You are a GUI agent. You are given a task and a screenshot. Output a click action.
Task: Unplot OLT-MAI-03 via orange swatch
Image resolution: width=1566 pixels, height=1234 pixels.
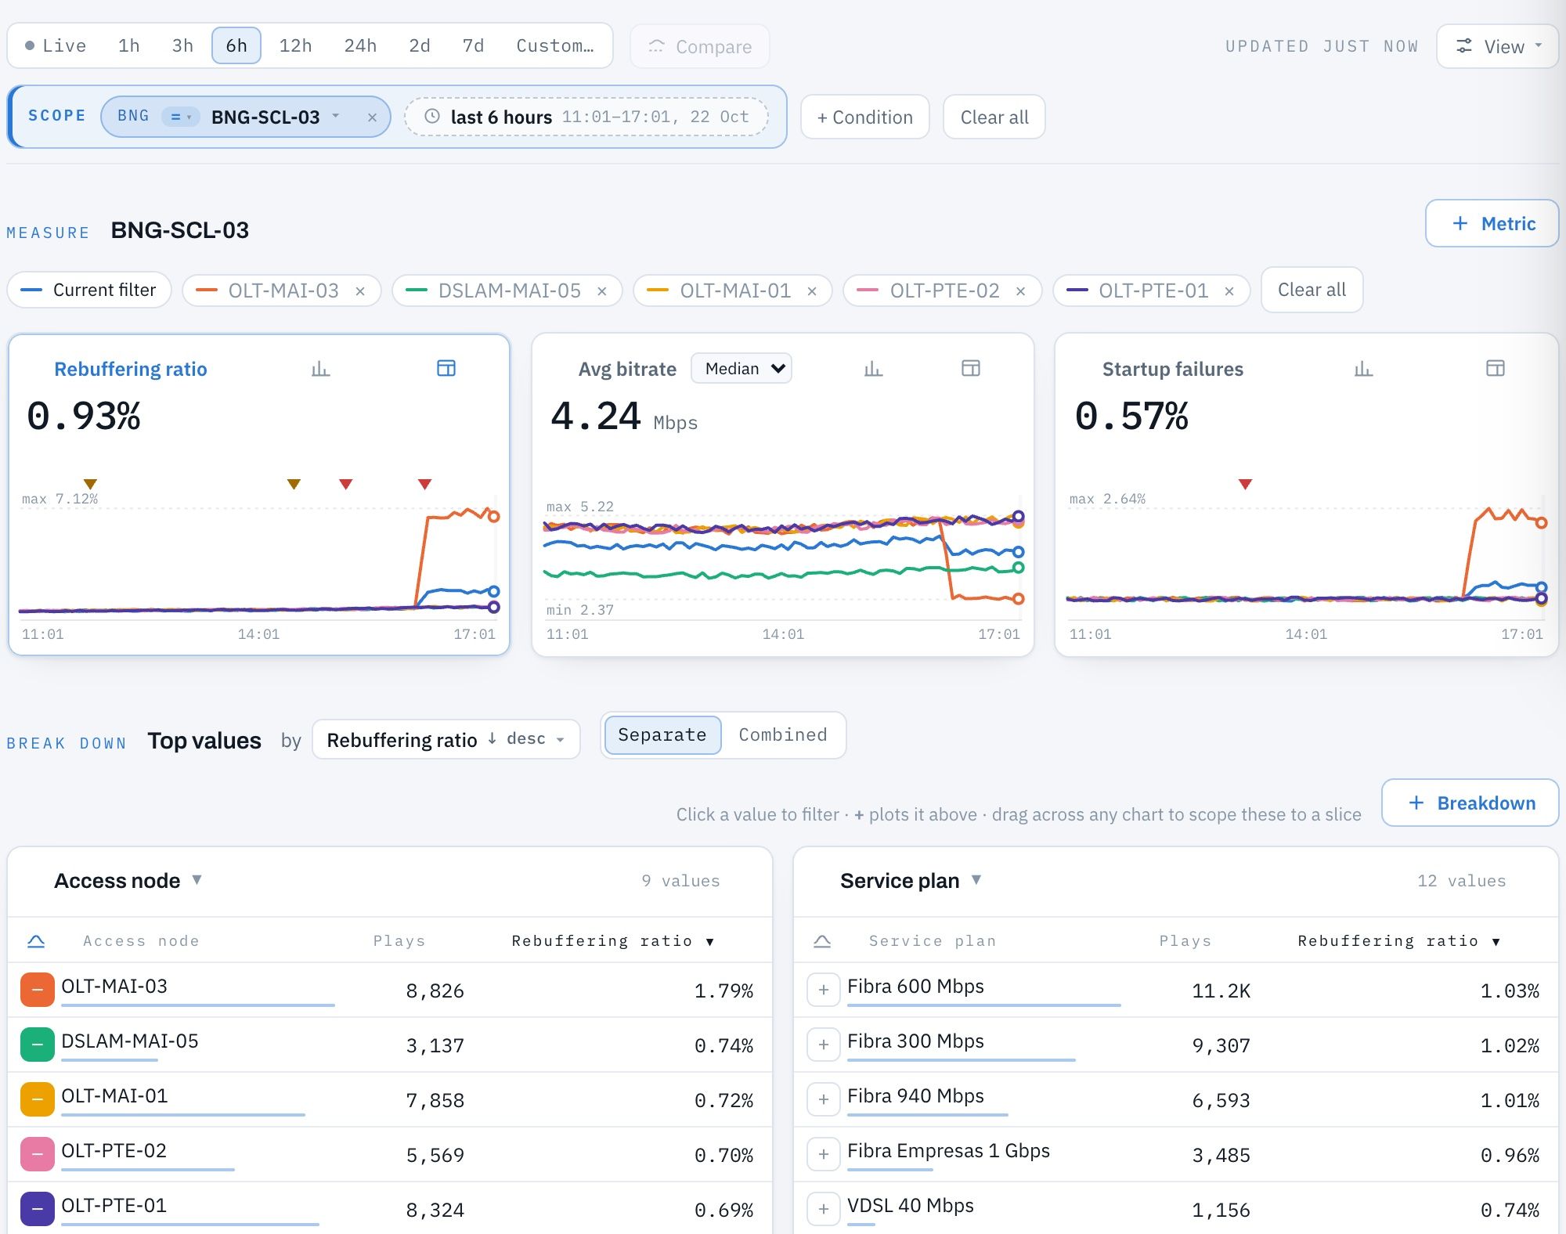coord(38,990)
